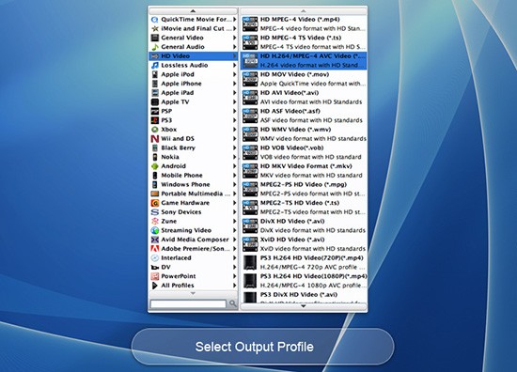
Task: Choose HD MKV Video Format (*.mkv) profile
Action: 304,171
